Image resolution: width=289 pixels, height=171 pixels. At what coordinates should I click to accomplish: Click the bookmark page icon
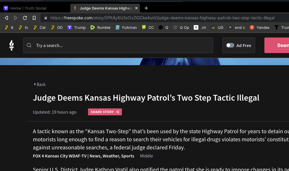(34, 18)
